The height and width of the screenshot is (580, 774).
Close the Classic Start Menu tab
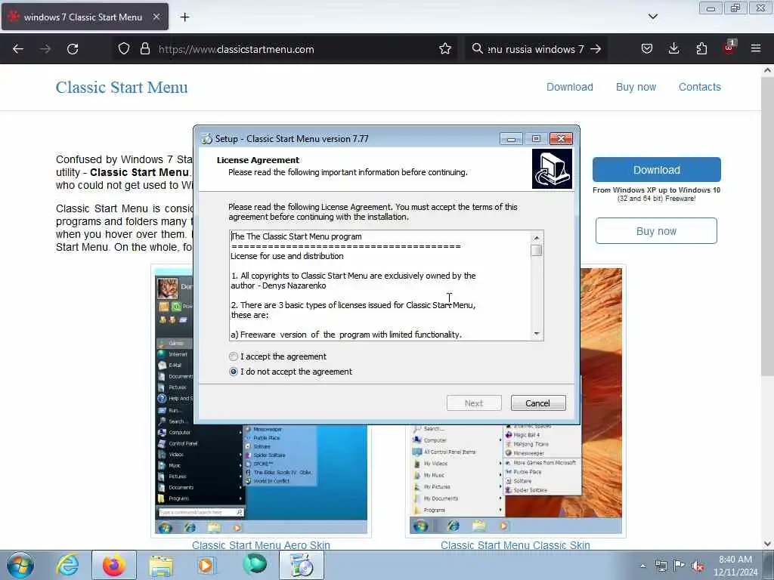[x=156, y=17]
